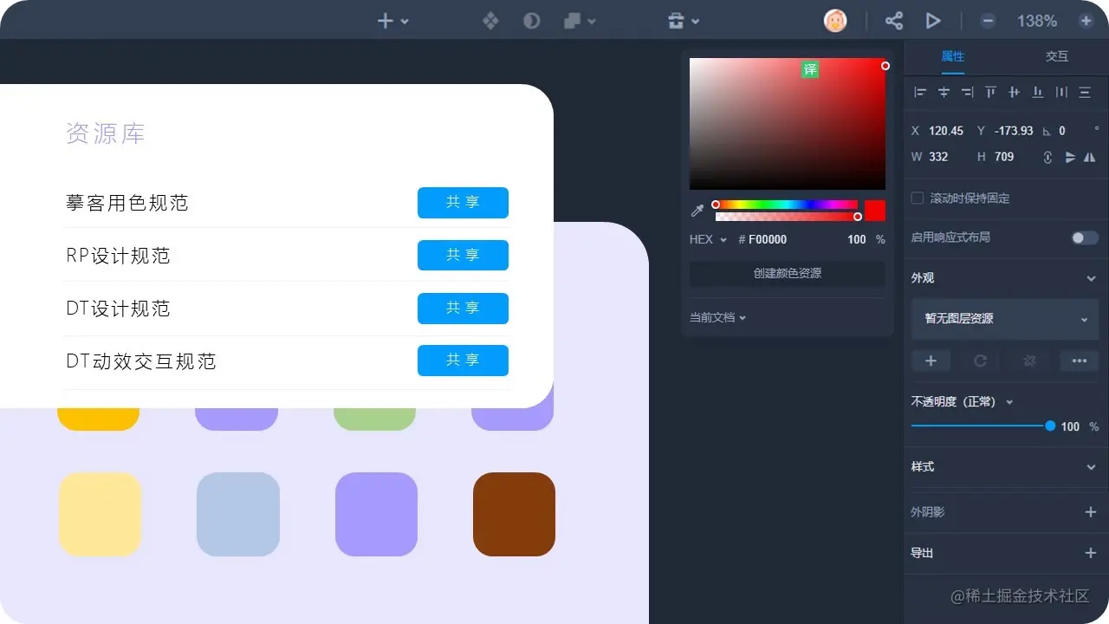Click the unlink layer resource icon
The width and height of the screenshot is (1109, 624).
point(1030,361)
